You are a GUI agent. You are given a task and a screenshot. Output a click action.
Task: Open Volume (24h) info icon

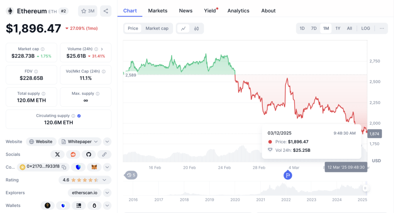pos(96,49)
